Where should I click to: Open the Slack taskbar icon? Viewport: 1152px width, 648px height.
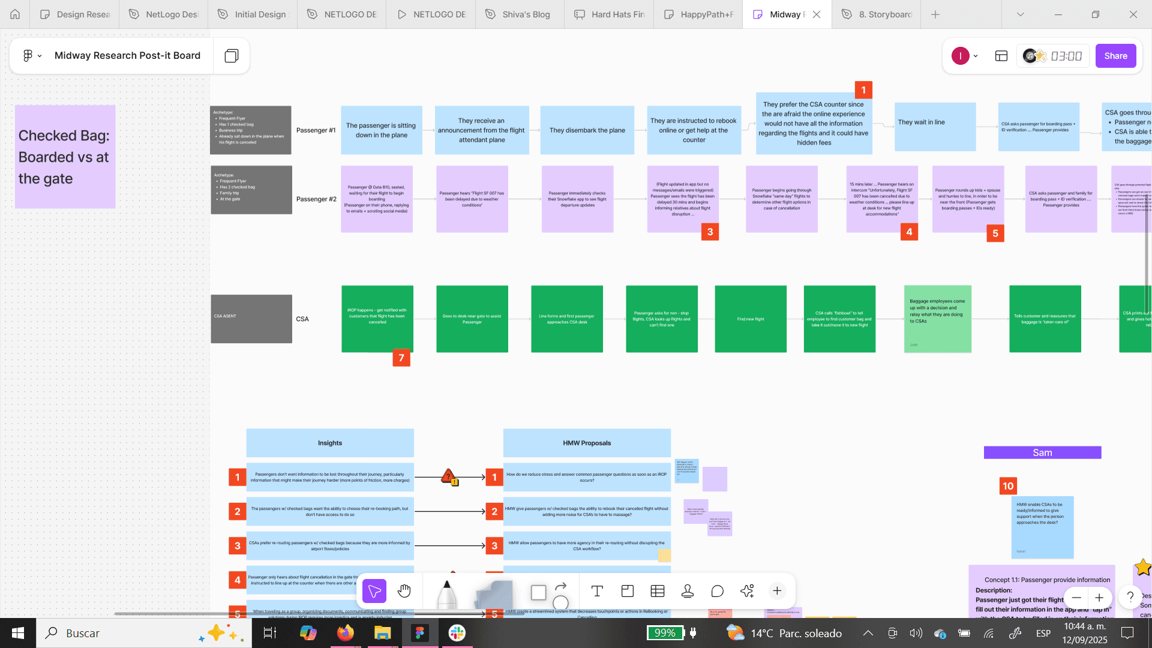tap(457, 633)
